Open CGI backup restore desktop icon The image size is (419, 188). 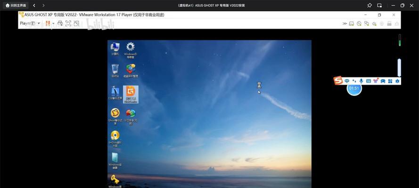[115, 93]
